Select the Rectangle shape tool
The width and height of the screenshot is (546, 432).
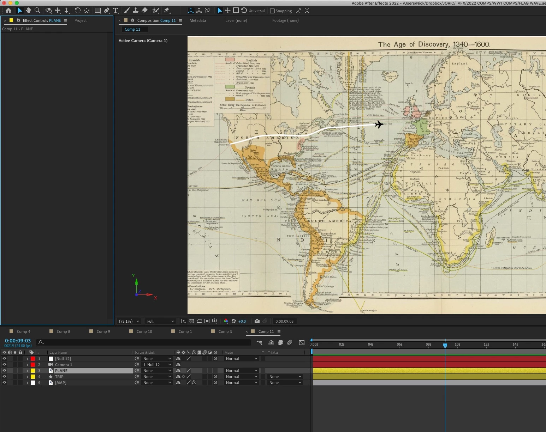coord(98,11)
